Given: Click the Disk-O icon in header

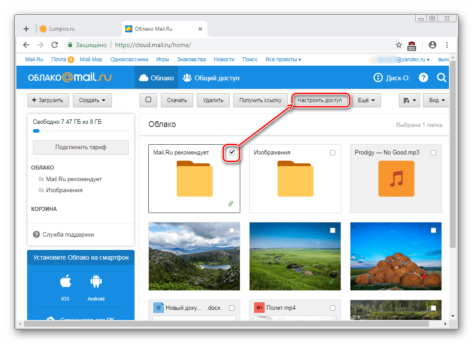Looking at the screenshot, I should (x=378, y=78).
